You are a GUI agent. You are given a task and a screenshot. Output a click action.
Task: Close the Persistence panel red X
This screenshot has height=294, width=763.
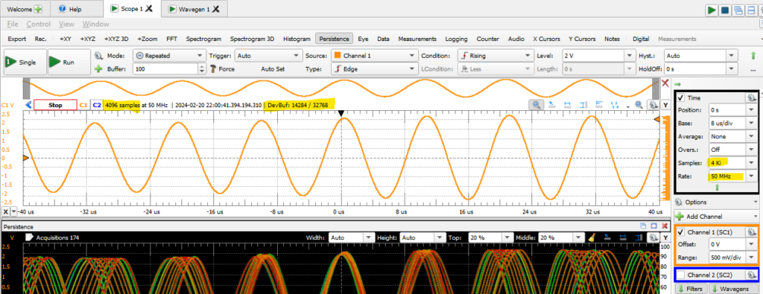click(665, 226)
